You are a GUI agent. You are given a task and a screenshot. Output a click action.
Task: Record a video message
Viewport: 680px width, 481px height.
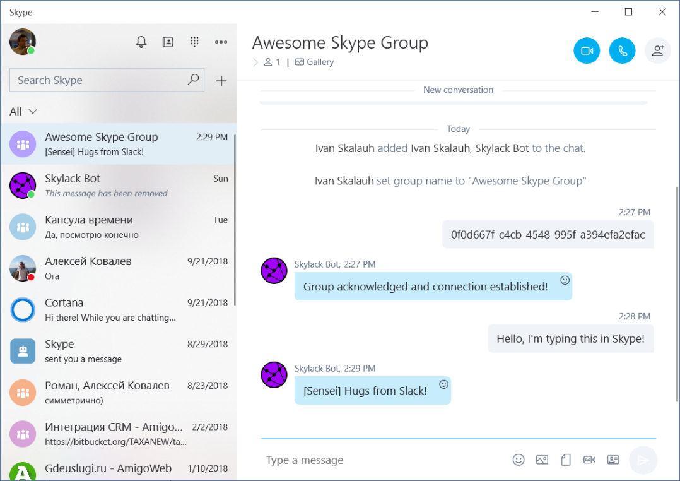(589, 460)
